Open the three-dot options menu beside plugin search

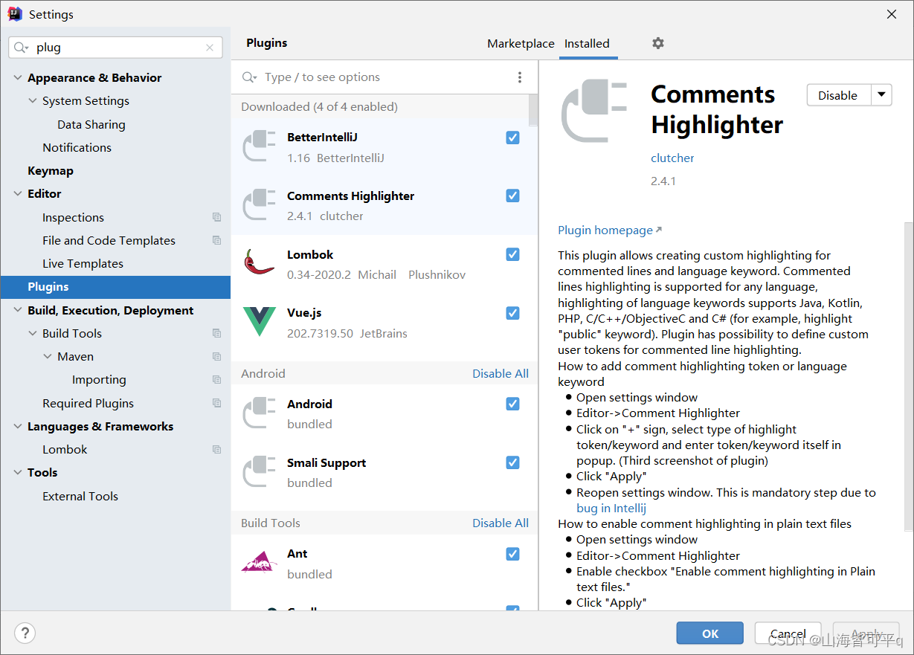[519, 77]
